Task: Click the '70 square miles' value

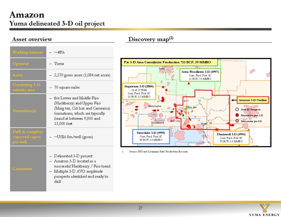Action: point(67,88)
